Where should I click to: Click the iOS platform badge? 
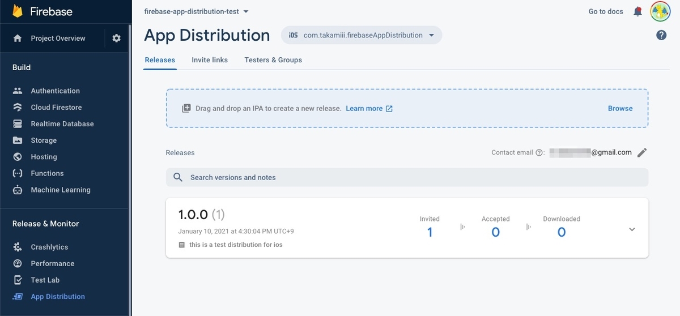[x=293, y=35]
